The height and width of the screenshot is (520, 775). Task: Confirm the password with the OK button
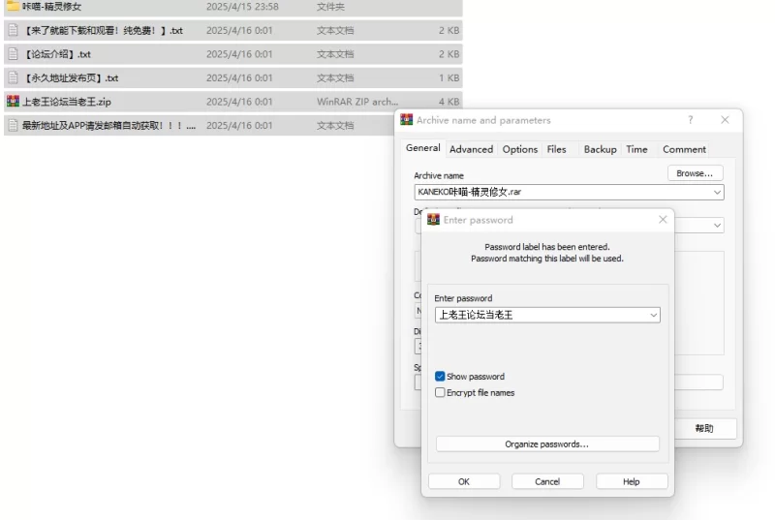(x=464, y=481)
